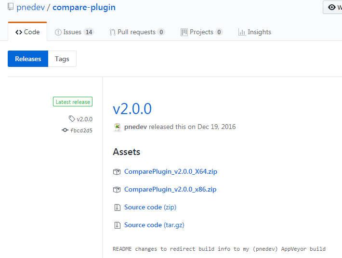Viewport: 342px width, 258px height.
Task: Click the Pull requests count badge
Action: coord(161,32)
